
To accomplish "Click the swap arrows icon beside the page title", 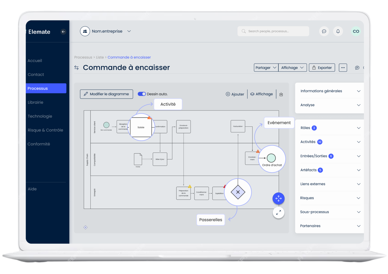I will coord(77,68).
